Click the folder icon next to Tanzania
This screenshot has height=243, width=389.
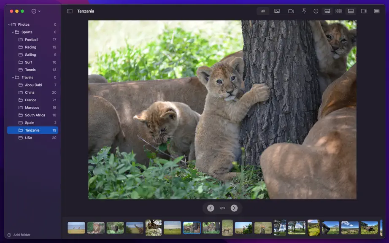click(21, 130)
